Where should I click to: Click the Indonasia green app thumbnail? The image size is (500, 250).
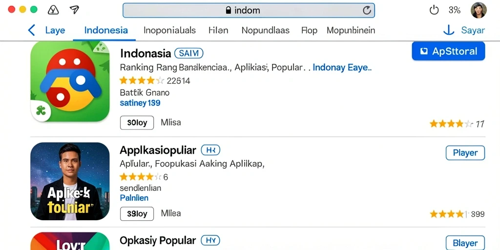click(x=70, y=82)
